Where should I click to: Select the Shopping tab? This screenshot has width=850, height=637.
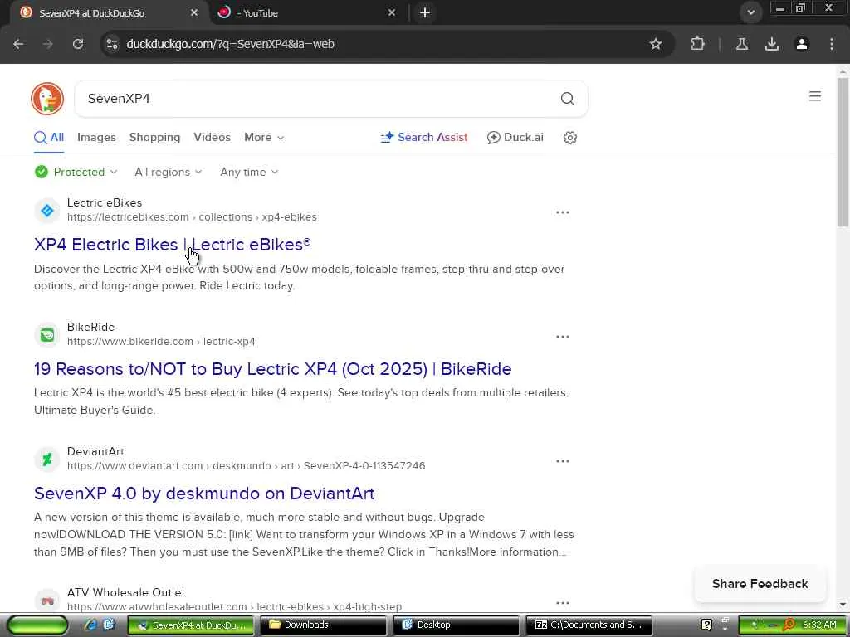tap(154, 138)
